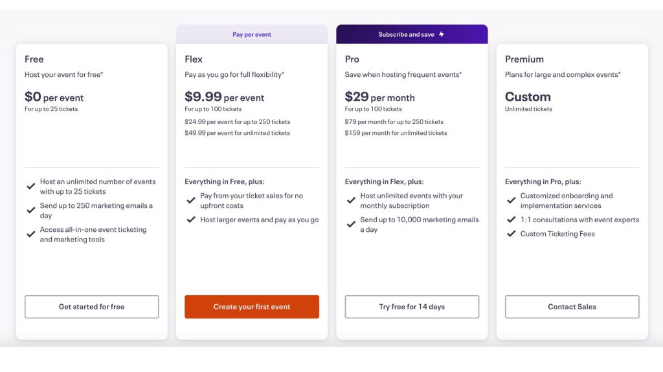Select the Pay per event banner tab
663x372 pixels.
(x=252, y=34)
